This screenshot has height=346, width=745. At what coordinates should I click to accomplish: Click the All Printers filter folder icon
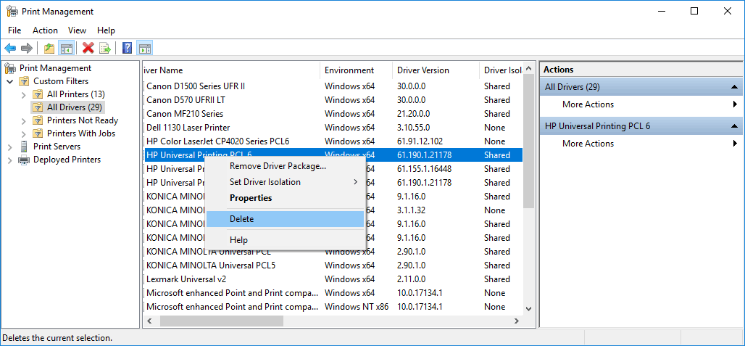click(38, 94)
